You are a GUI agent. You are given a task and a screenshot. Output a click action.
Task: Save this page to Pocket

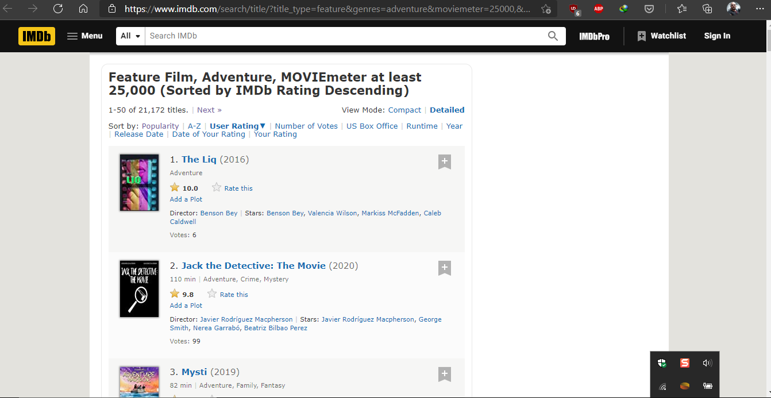coord(649,9)
